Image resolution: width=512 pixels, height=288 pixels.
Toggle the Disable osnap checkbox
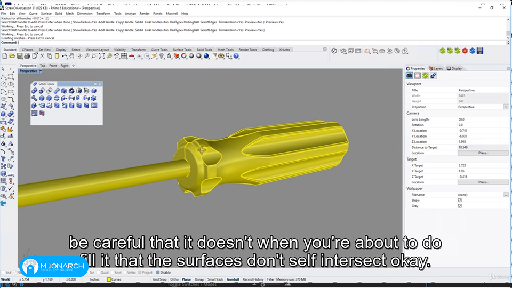158,273
